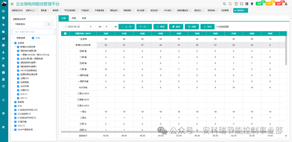
Task: Click the green alarm badge button
Action: click(x=259, y=4)
